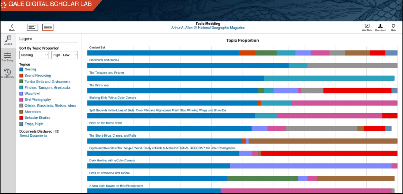Viewport: 403px width, 194px height.
Task: Click red Behavior Studies segment in Sights and Sounds bar
Action: coord(329,153)
